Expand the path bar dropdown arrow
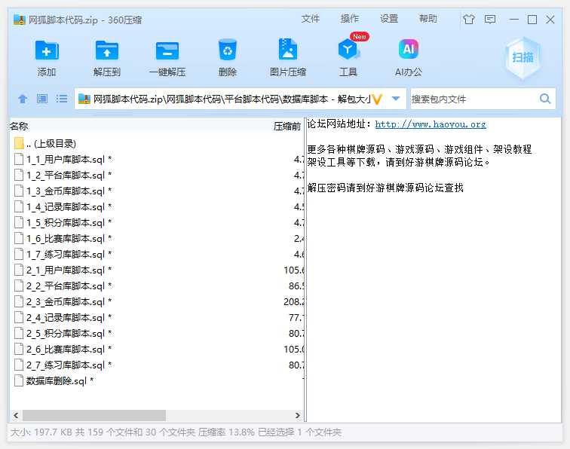 point(396,99)
